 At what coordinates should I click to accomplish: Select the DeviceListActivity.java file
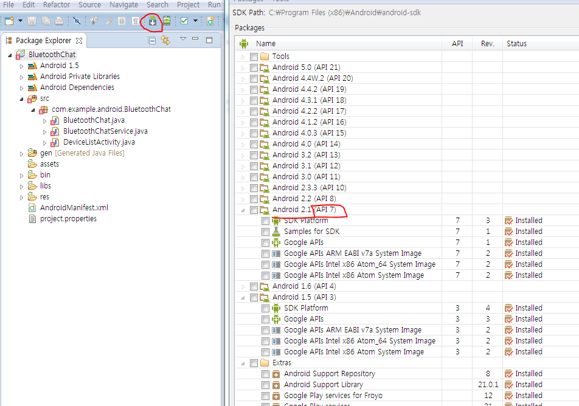tap(99, 142)
